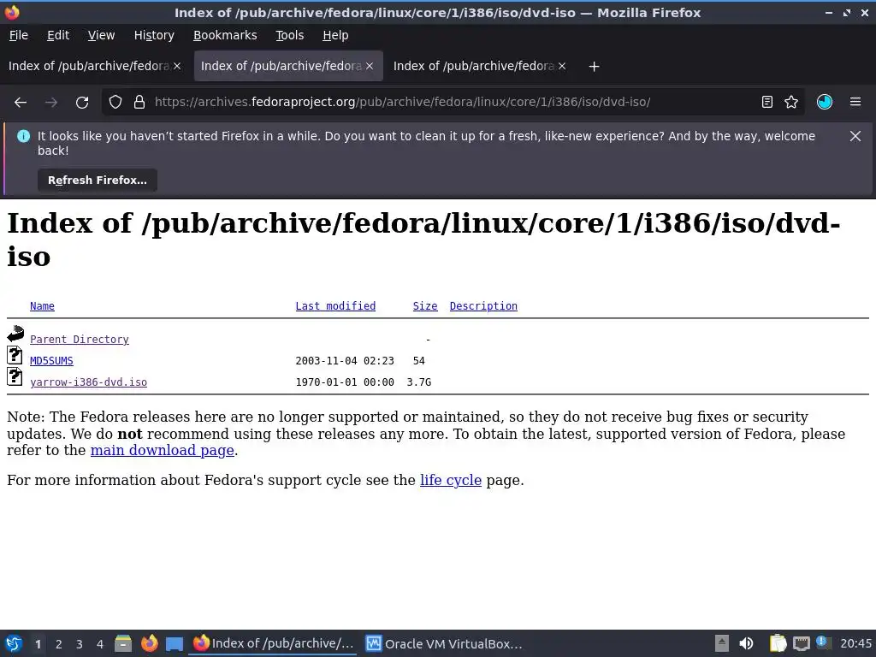Image resolution: width=876 pixels, height=657 pixels.
Task: Click the removable media tray icon
Action: [722, 643]
